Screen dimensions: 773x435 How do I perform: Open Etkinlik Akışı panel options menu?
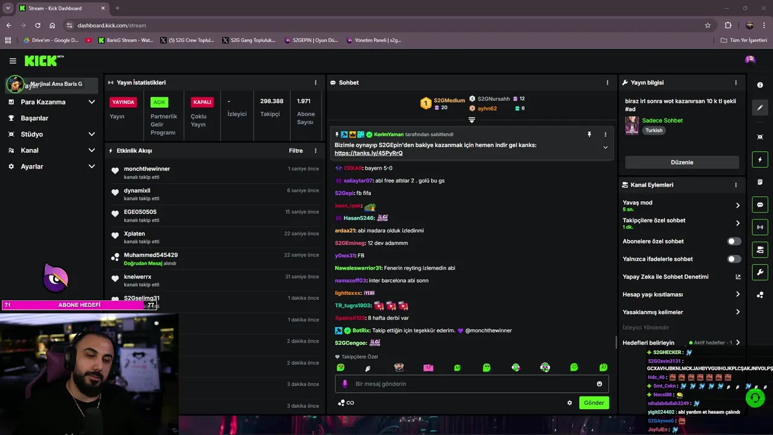(x=315, y=150)
